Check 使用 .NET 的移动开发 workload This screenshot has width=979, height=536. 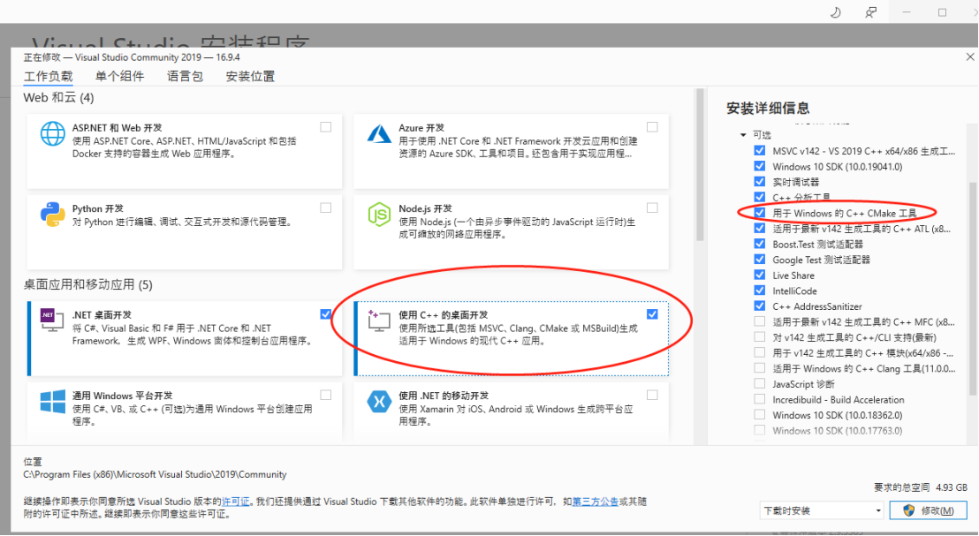pyautogui.click(x=652, y=395)
